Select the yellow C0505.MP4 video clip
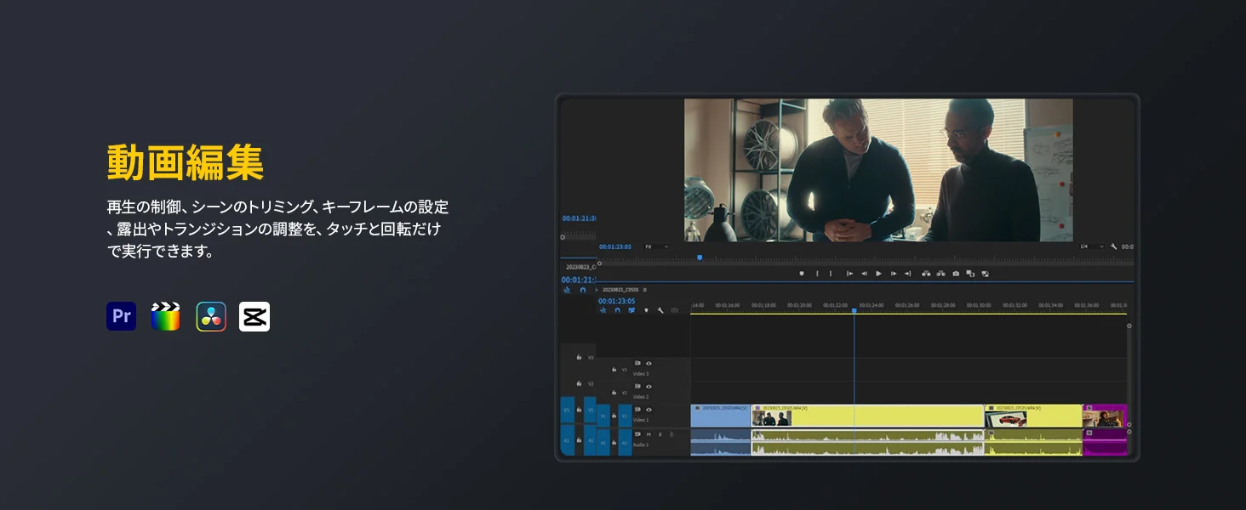This screenshot has width=1246, height=510. click(867, 416)
